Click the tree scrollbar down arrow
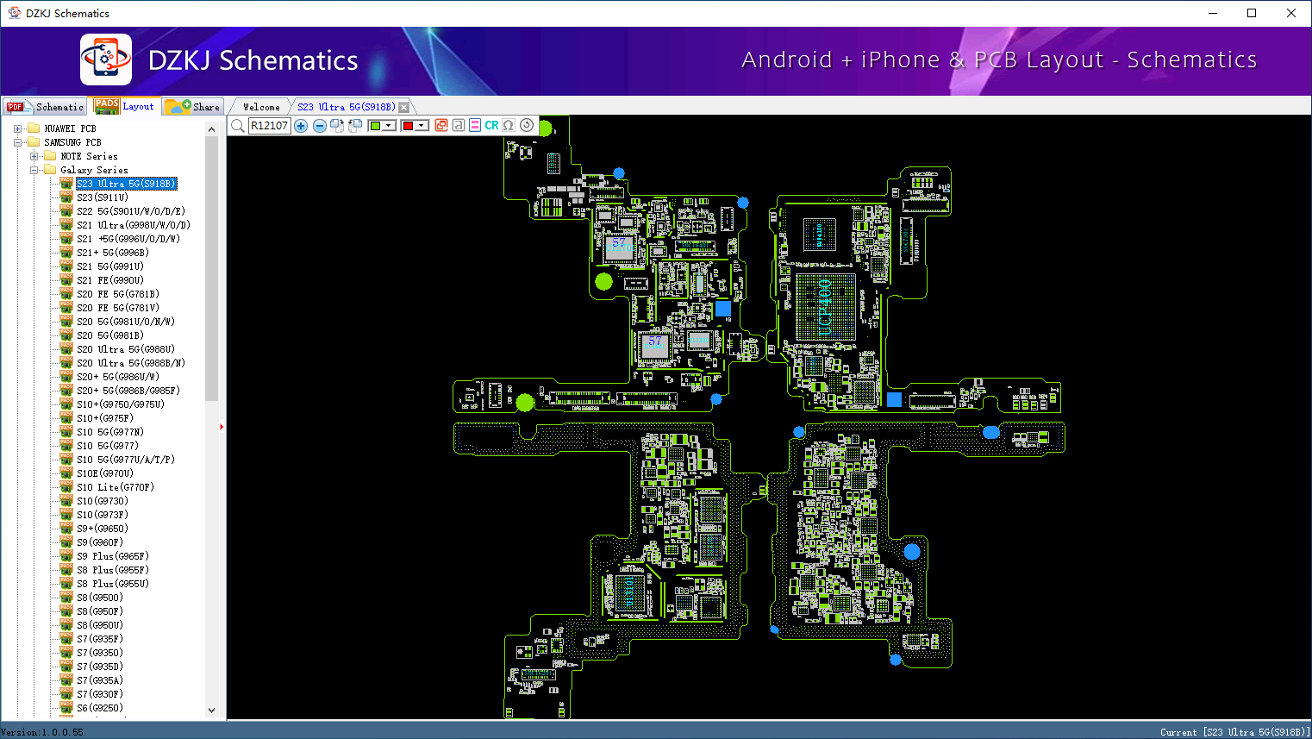This screenshot has height=739, width=1312. (211, 711)
